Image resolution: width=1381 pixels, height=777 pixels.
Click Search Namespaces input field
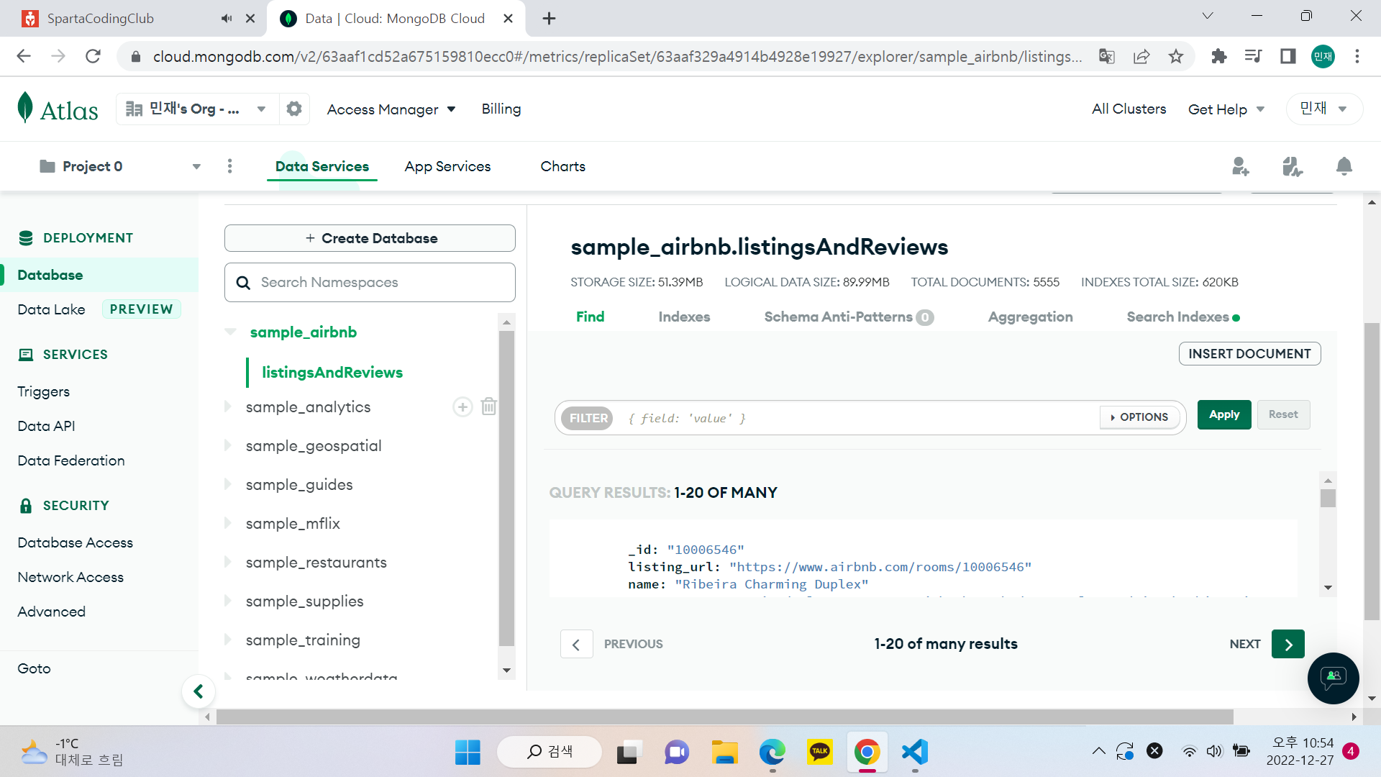[x=370, y=282]
